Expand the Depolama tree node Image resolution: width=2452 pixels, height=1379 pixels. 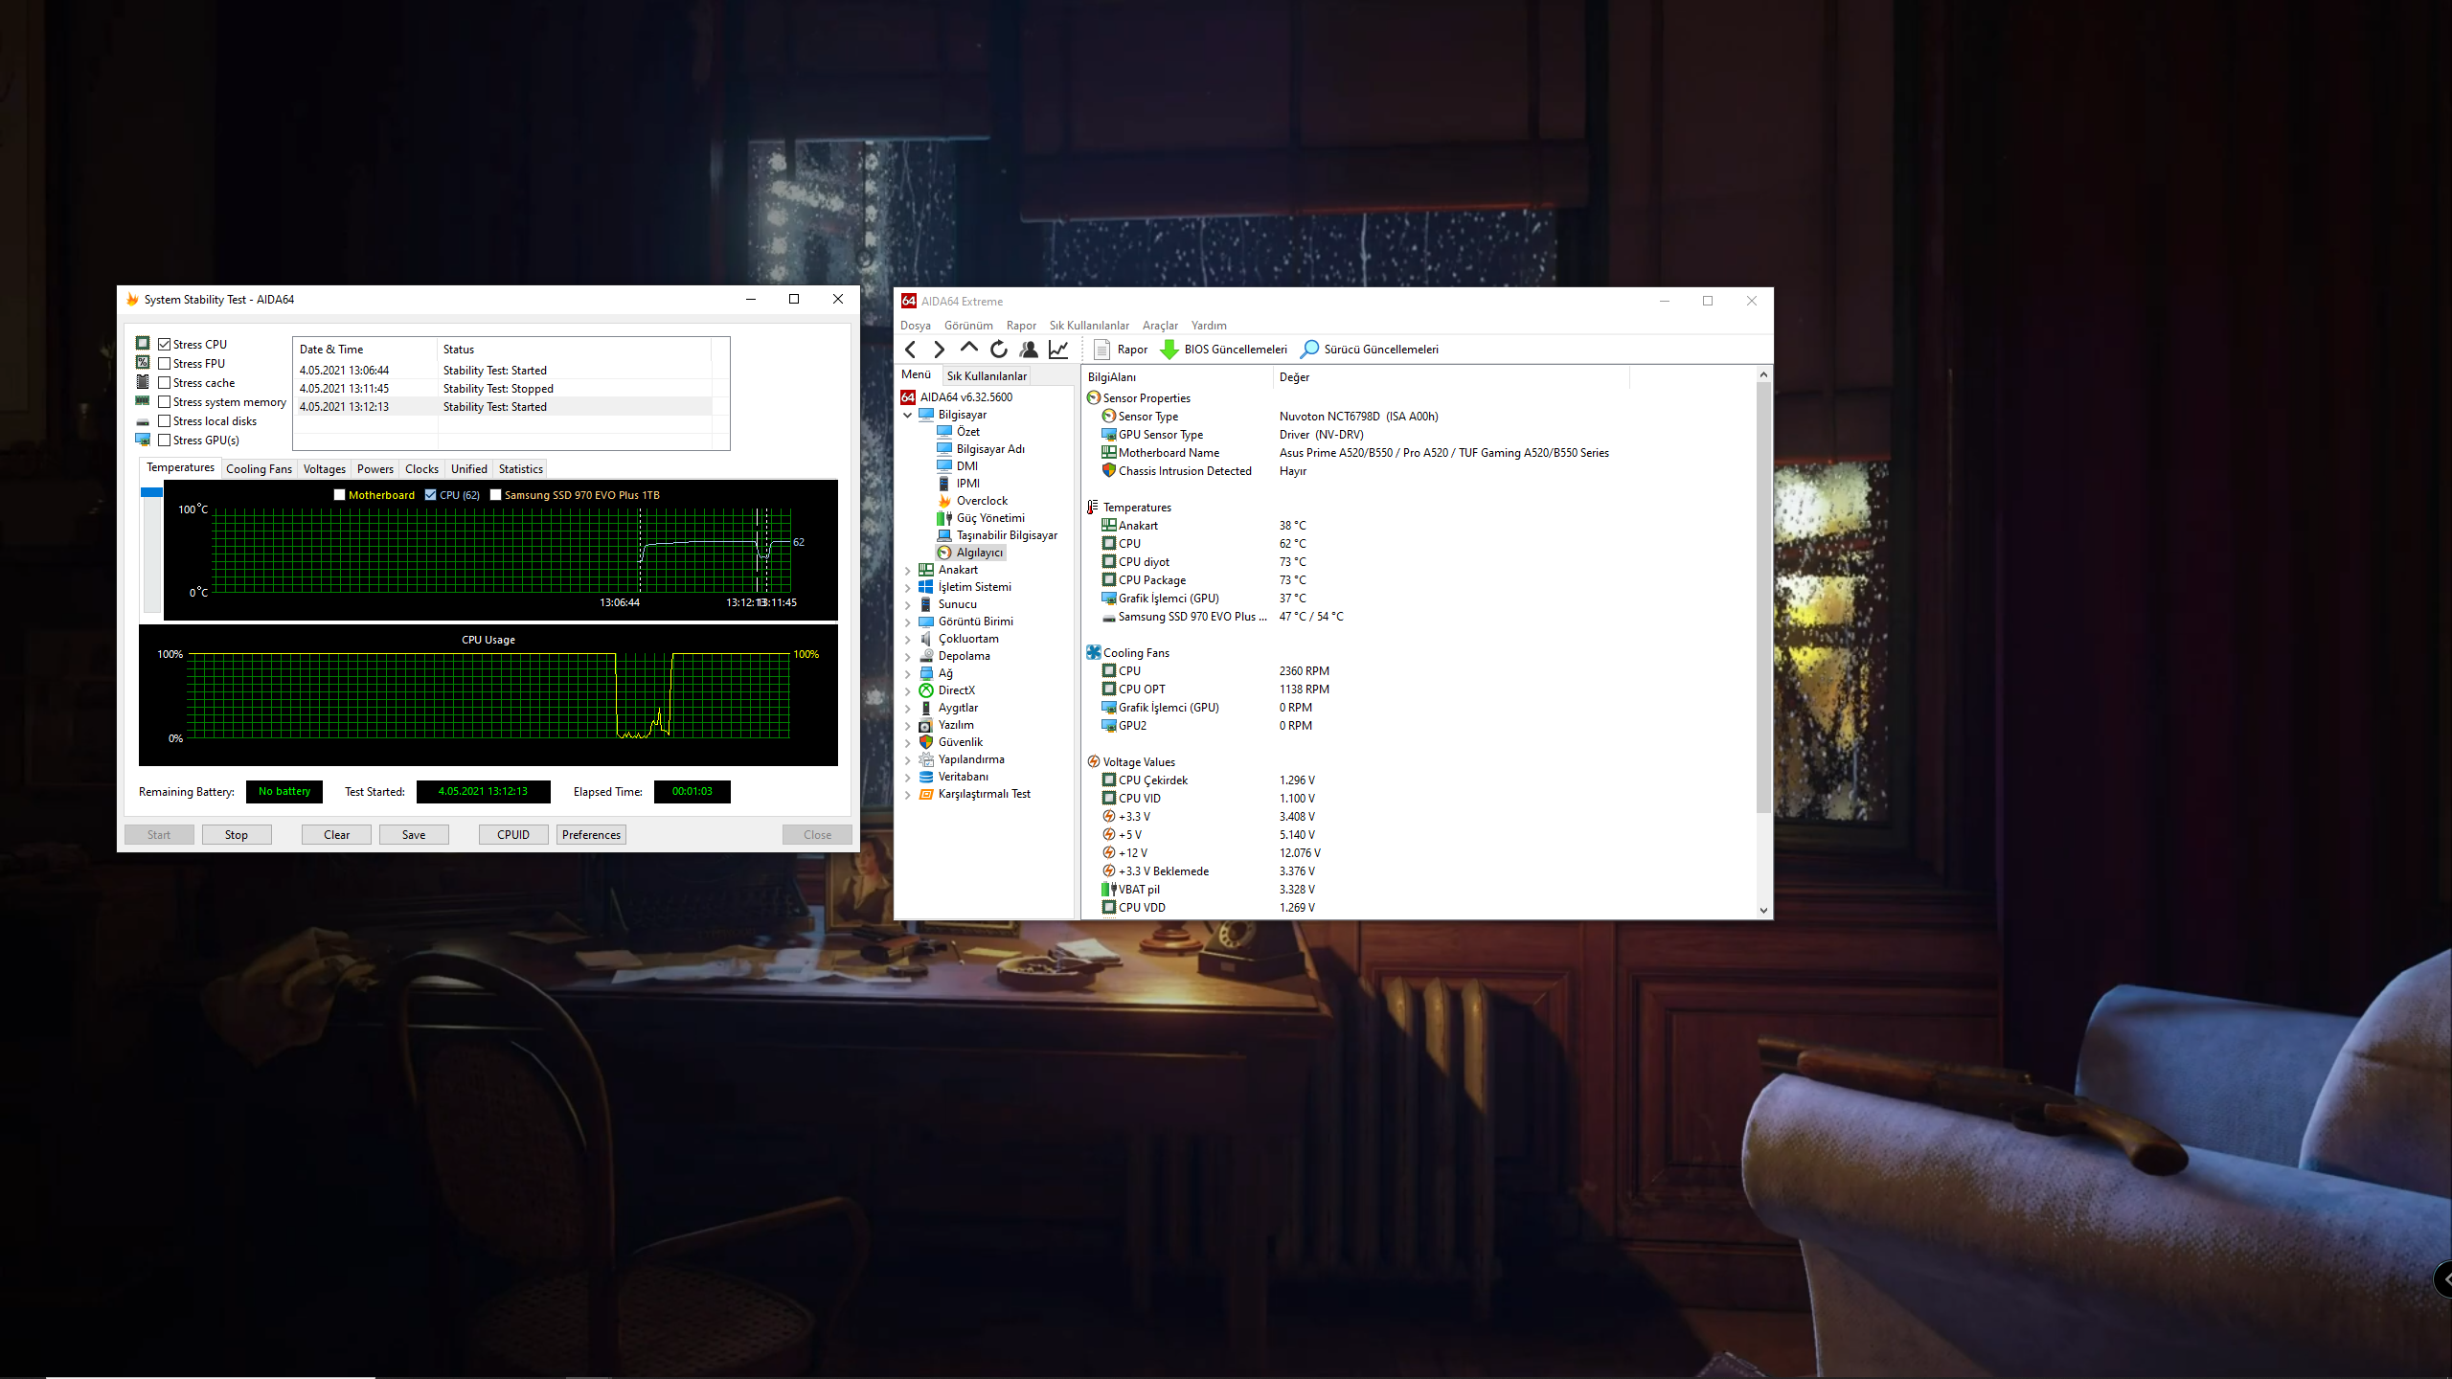coord(908,656)
